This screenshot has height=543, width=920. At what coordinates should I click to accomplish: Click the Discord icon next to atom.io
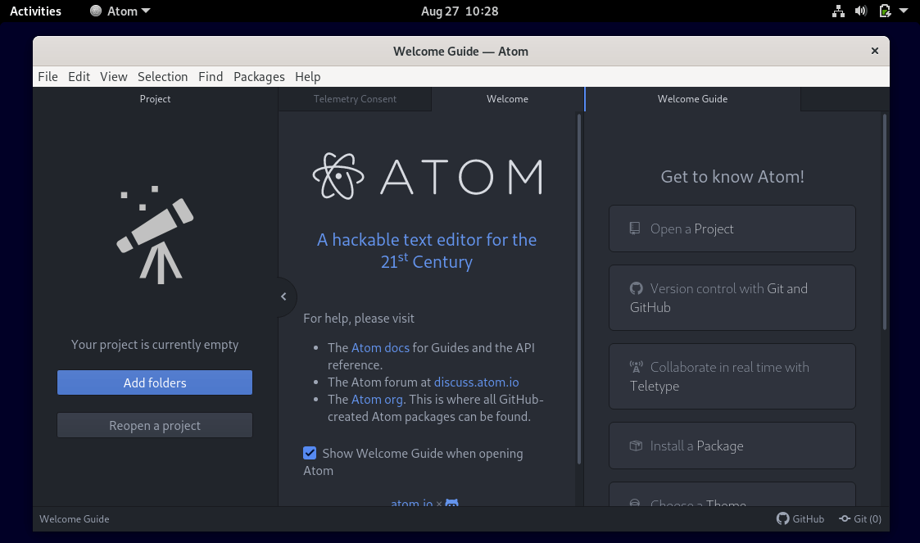(451, 503)
